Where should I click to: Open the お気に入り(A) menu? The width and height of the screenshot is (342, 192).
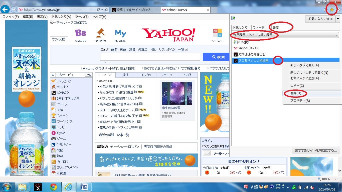(x=61, y=17)
